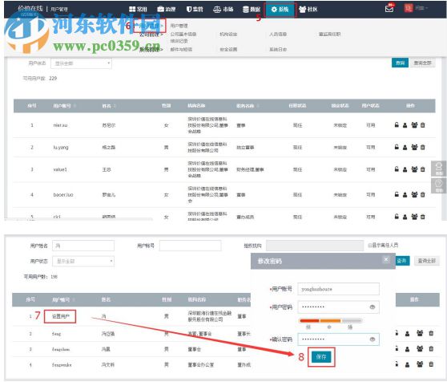Show the 用户密码 field via its eye icon
This screenshot has width=447, height=382.
[x=372, y=307]
